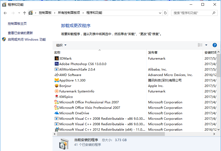Select Microsoft Office Visio Professional 2007

[90, 108]
